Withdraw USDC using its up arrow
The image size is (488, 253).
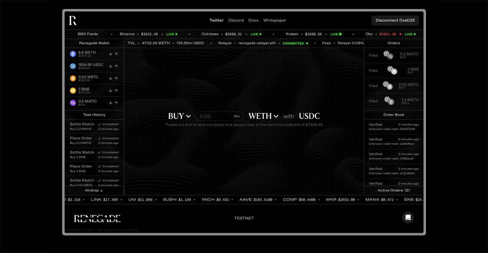[116, 66]
